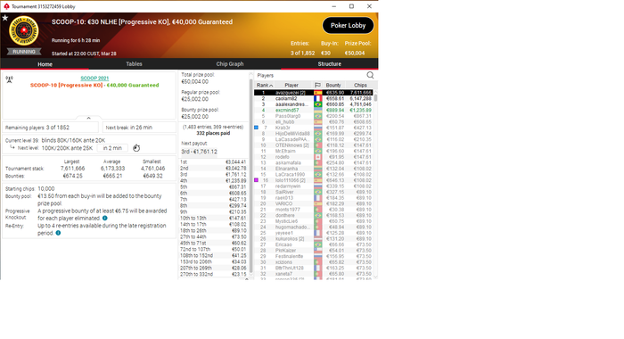This screenshot has height=339, width=624.
Task: Click the Spain flag next to avazquezei
Action: 317,93
